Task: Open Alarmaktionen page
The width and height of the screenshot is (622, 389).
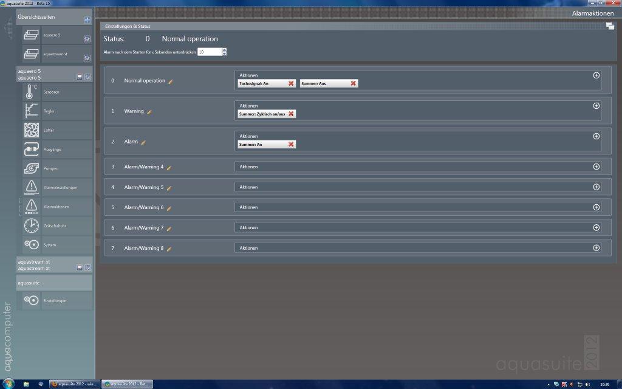Action: (x=57, y=207)
